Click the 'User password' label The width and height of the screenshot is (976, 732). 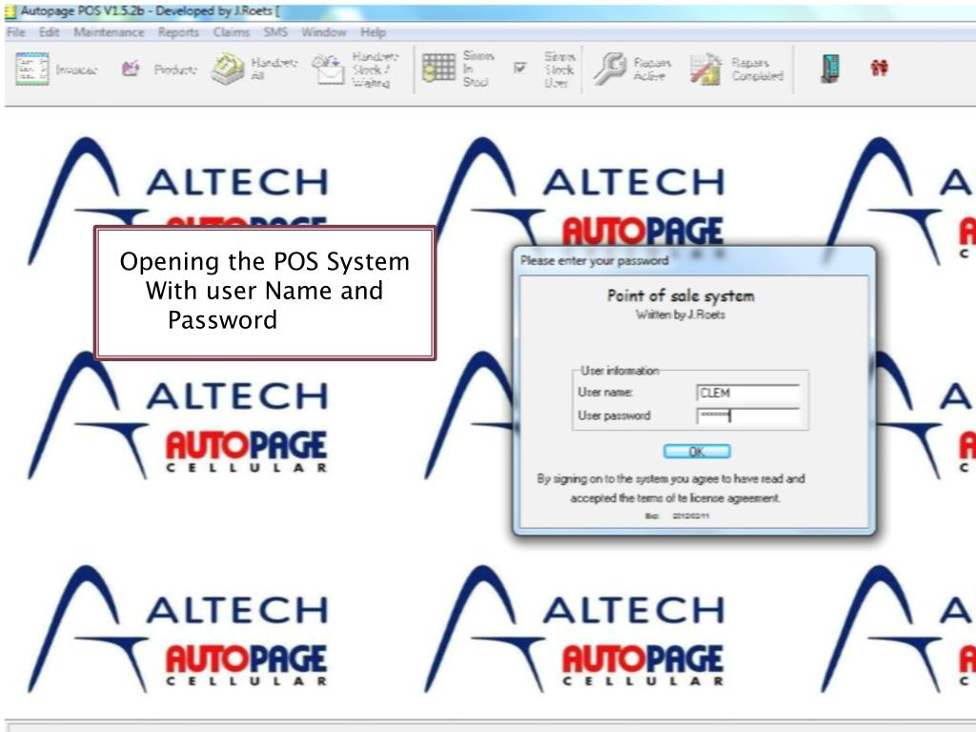point(614,416)
